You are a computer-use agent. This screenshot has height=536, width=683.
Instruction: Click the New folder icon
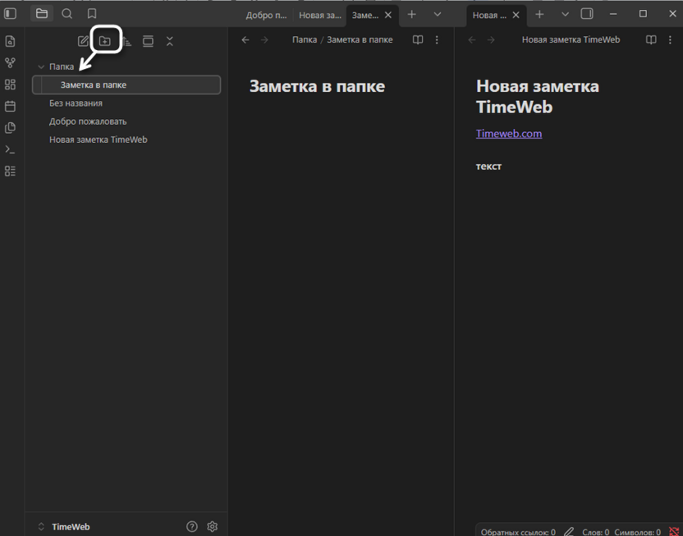[105, 41]
